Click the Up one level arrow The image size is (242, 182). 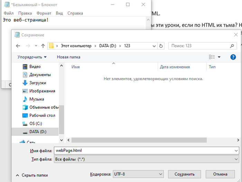click(x=43, y=46)
